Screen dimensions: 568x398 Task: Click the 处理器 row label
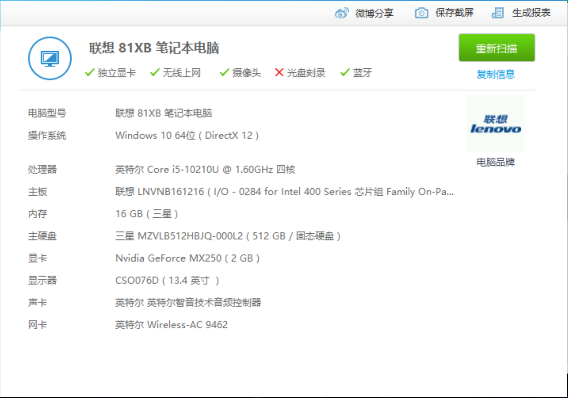[x=42, y=169]
